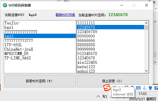Open the Sogou soft keyboard icon
158x101 pixels.
tap(138, 88)
